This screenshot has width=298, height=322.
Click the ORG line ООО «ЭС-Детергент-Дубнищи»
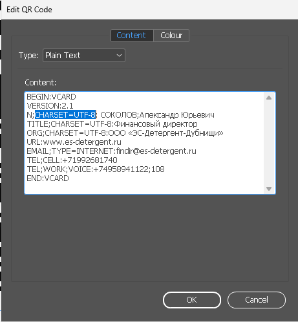tap(125, 133)
